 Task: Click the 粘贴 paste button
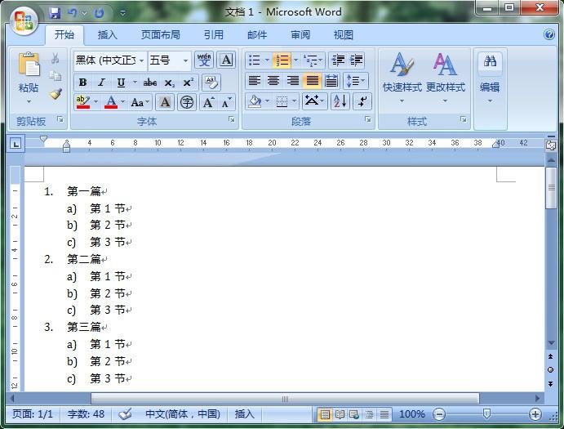point(29,78)
